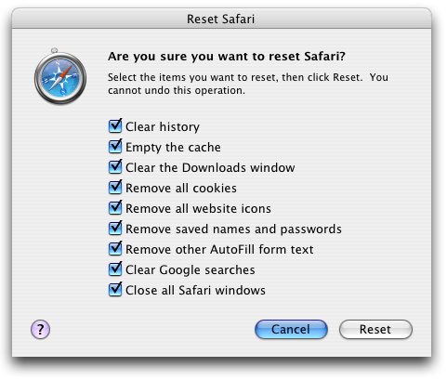Click the "Remove saved names and passwords" label text
447x380 pixels.
233,229
